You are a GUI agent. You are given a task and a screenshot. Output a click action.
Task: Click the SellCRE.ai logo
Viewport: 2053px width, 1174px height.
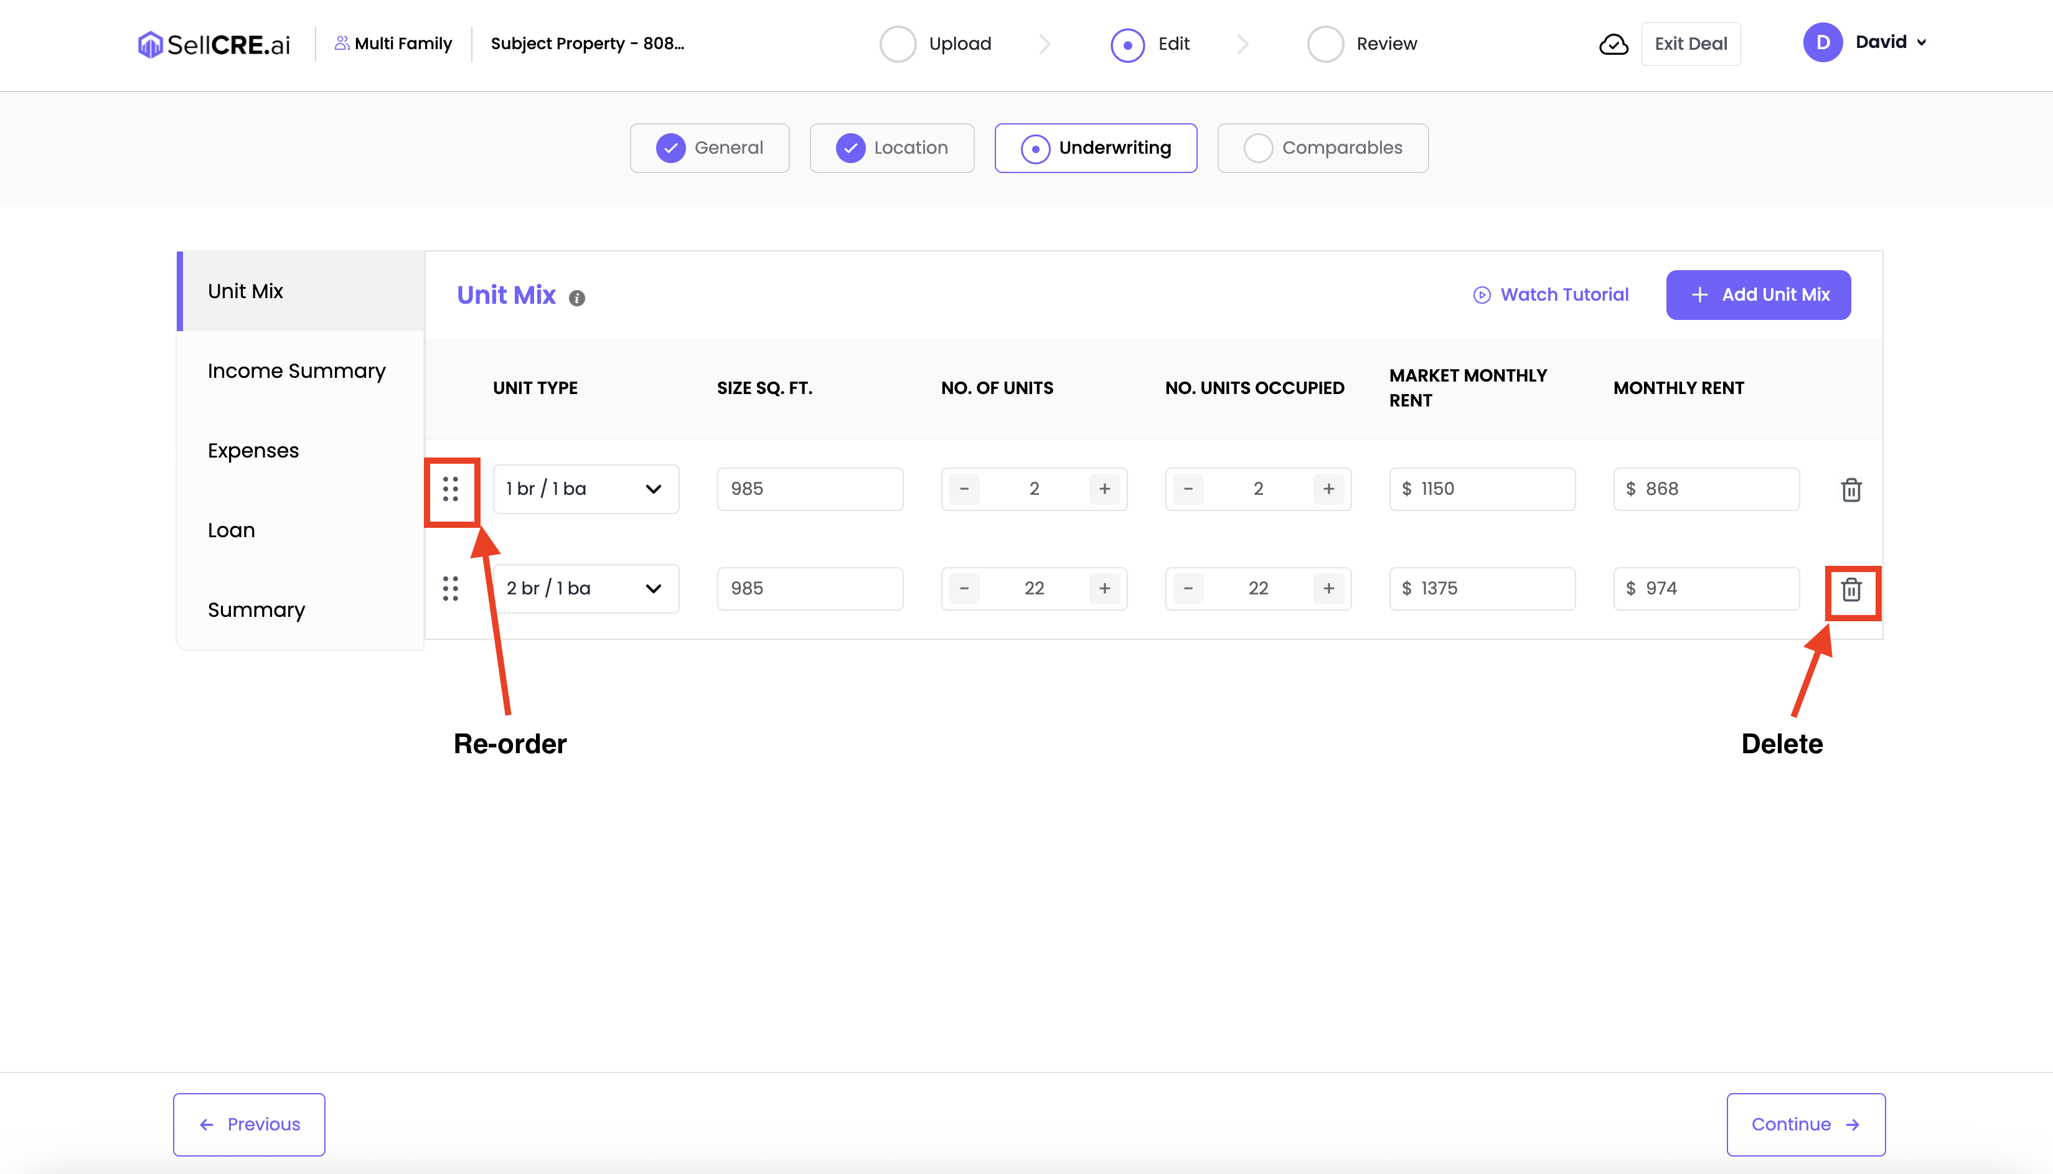tap(214, 44)
